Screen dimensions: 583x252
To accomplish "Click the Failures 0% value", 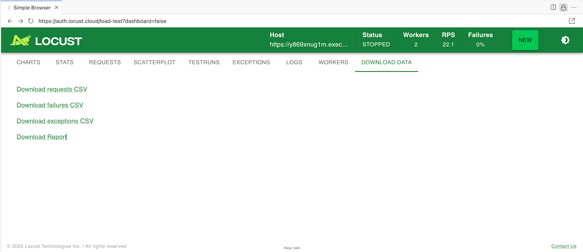I will [x=480, y=44].
